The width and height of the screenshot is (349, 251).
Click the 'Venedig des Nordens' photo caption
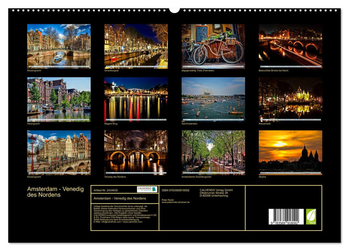tap(115, 177)
